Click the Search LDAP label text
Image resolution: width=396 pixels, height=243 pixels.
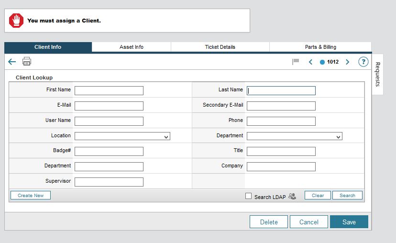(270, 197)
